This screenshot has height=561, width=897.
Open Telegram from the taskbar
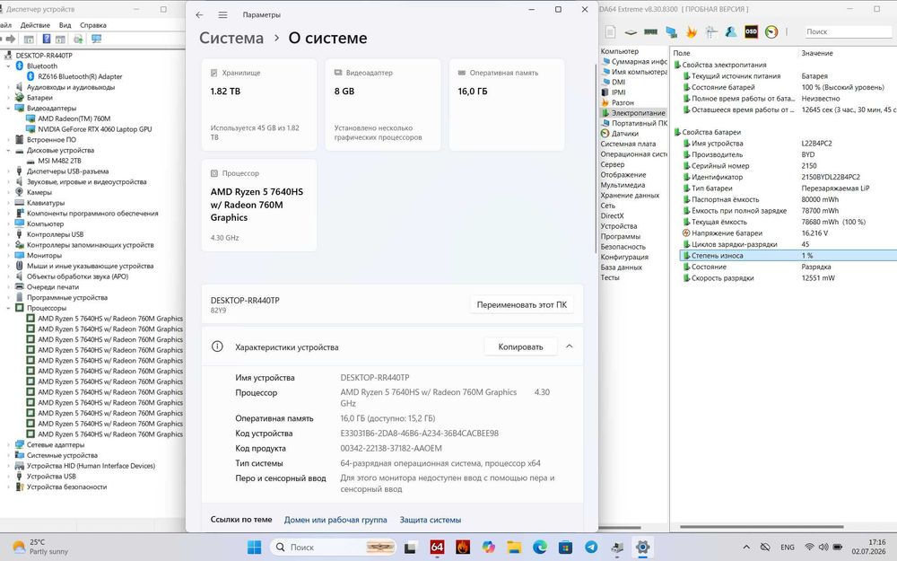(x=591, y=548)
